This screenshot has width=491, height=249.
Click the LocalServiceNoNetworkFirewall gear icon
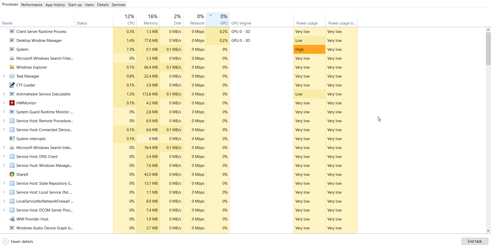pyautogui.click(x=12, y=201)
